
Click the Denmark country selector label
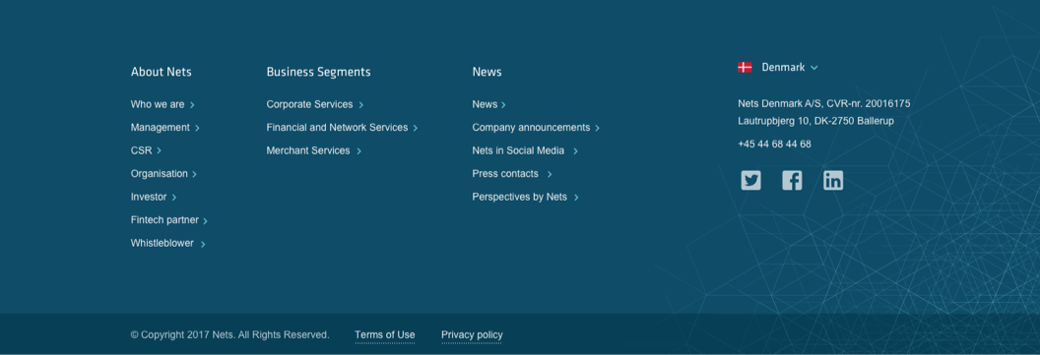tap(783, 67)
